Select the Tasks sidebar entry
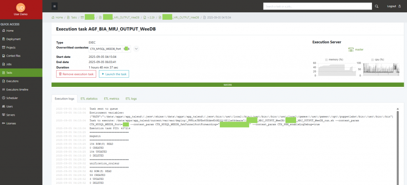This screenshot has height=185, width=407. coord(21,73)
